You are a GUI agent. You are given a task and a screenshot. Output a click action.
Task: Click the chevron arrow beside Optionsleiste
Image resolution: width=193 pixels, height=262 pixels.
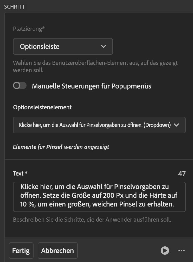(104, 47)
